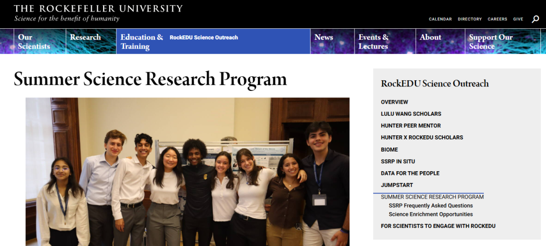Open Science Enrichment Opportunities link
The width and height of the screenshot is (546, 246).
(431, 214)
